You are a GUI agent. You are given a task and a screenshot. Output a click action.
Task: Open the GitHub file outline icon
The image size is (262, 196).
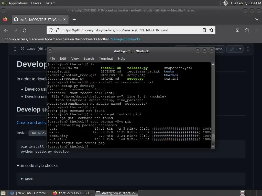tap(15, 49)
